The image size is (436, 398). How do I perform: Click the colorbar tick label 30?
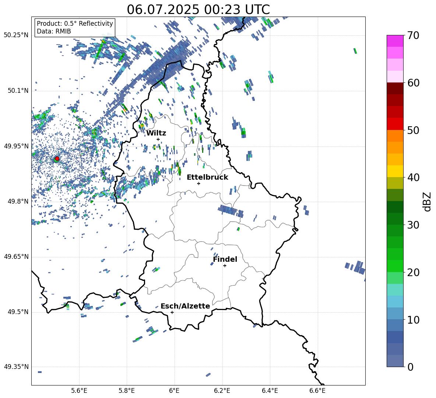pos(413,225)
